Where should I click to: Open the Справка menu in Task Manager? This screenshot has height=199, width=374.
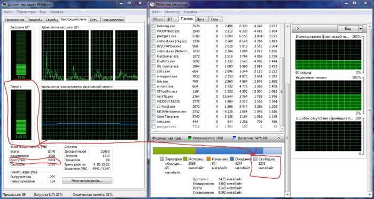point(57,12)
